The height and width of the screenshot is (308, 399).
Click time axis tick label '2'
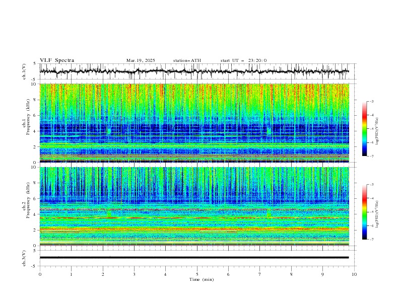pyautogui.click(x=103, y=274)
